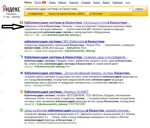The image size is (150, 128).
Task: Open the SLANET Алматы result link
Action: [56, 92]
